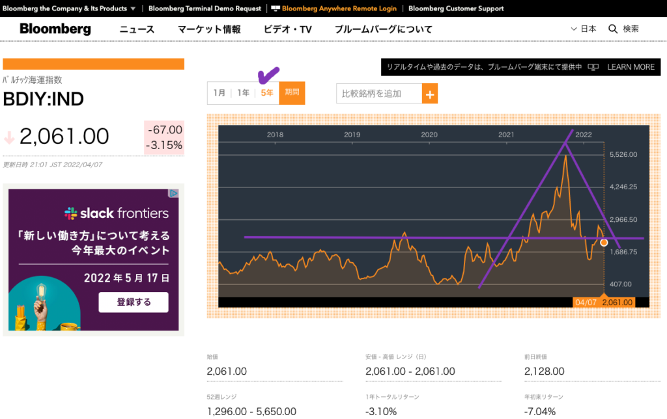This screenshot has width=667, height=419.
Task: Click the 52週レンジ value 1,296.00 - 5,650.00
Action: click(251, 411)
